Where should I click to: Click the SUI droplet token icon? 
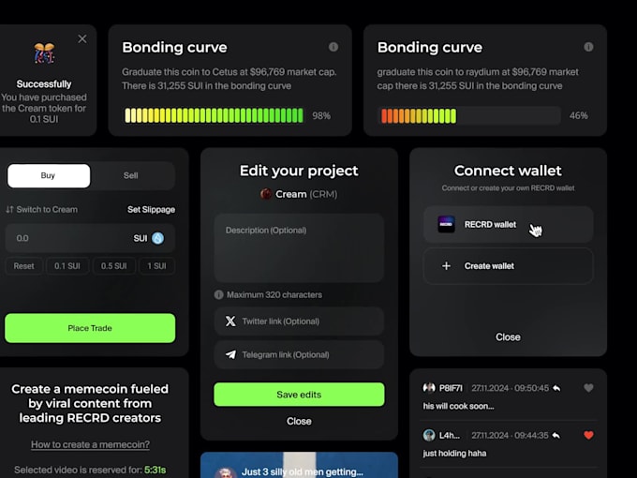coord(158,238)
